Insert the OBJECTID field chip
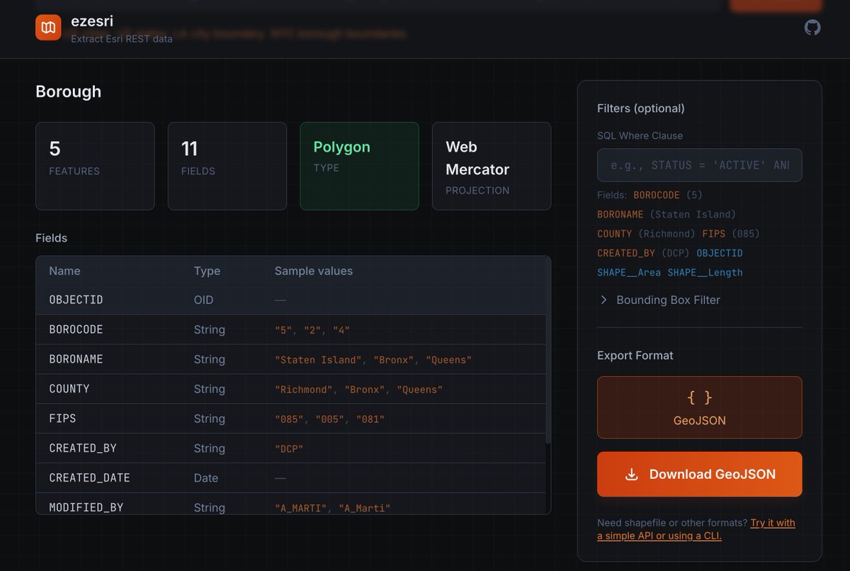 click(x=720, y=253)
